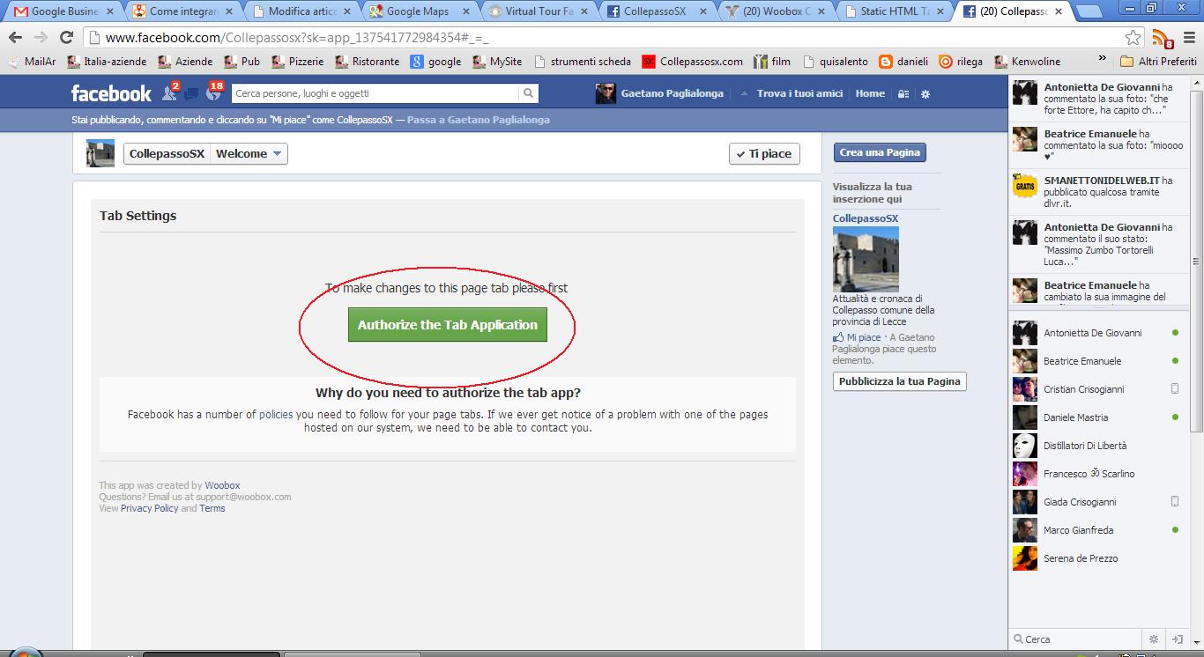
Task: Show more bookmarks with the chevron
Action: [1102, 60]
